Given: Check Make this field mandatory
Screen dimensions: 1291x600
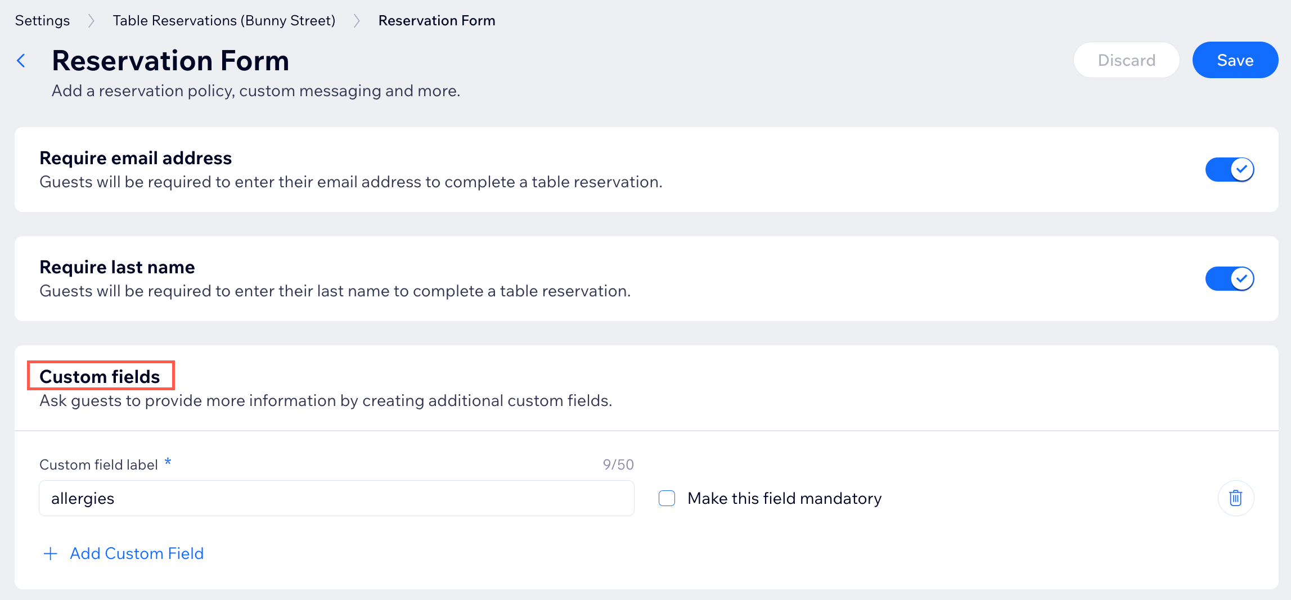Looking at the screenshot, I should pos(667,498).
